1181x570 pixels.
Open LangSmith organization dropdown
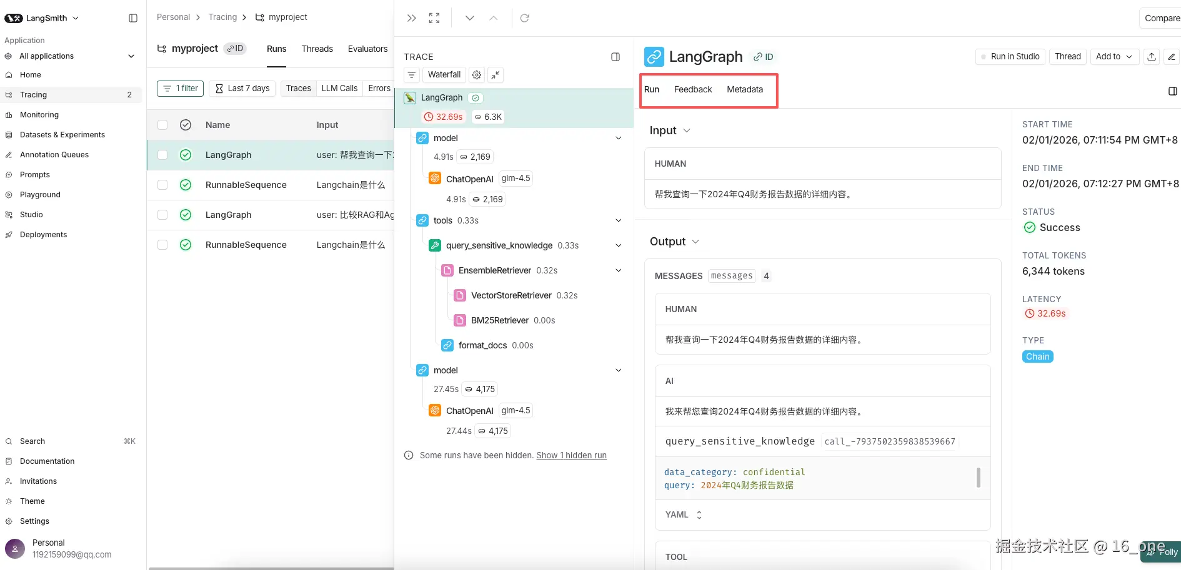(x=42, y=18)
